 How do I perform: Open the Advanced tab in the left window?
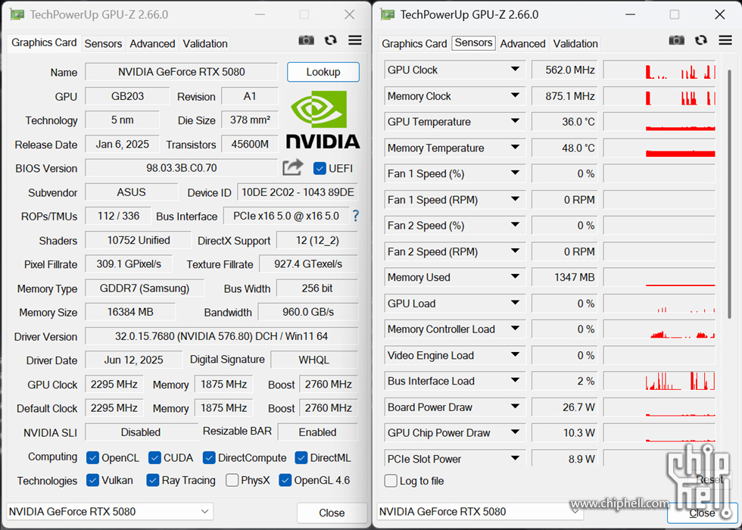click(152, 44)
